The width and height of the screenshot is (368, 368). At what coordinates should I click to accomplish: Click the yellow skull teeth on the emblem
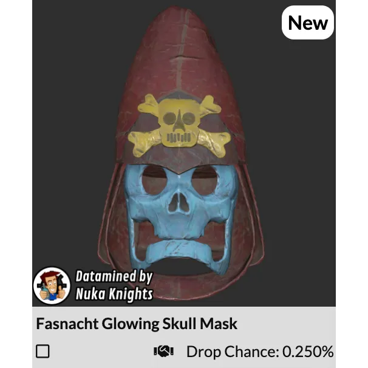click(179, 137)
